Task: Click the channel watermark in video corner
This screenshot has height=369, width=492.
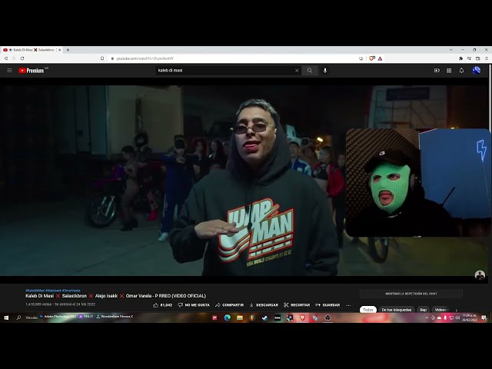Action: coord(480,275)
